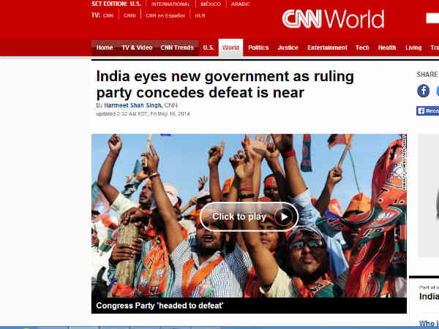Screen dimensions: 439x329
Task: Open CNN en Español TV link
Action: point(165,15)
